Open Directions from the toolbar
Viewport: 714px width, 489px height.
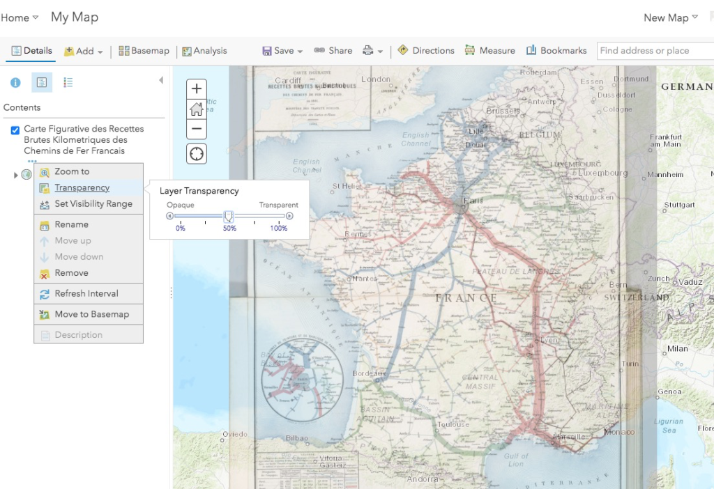click(425, 51)
